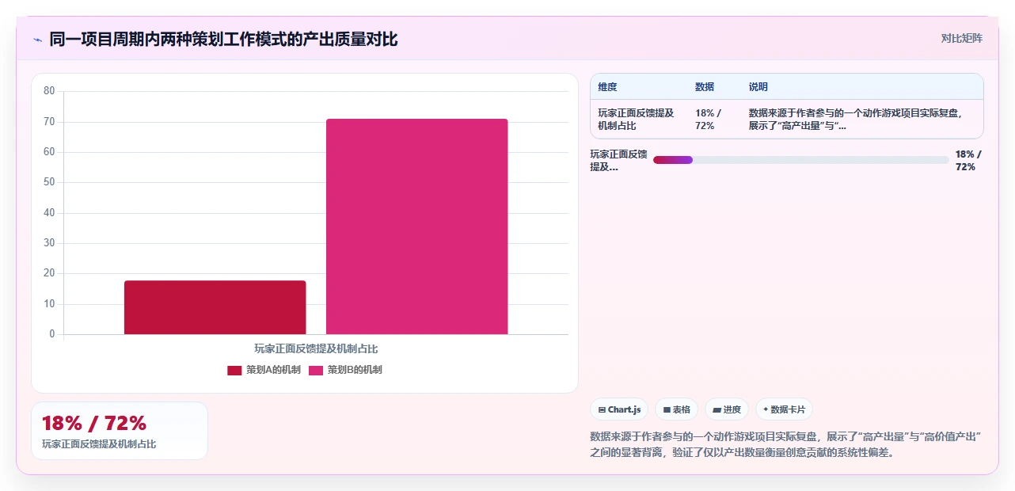Image resolution: width=1015 pixels, height=491 pixels.
Task: Select the 进度 tag chip
Action: [727, 409]
